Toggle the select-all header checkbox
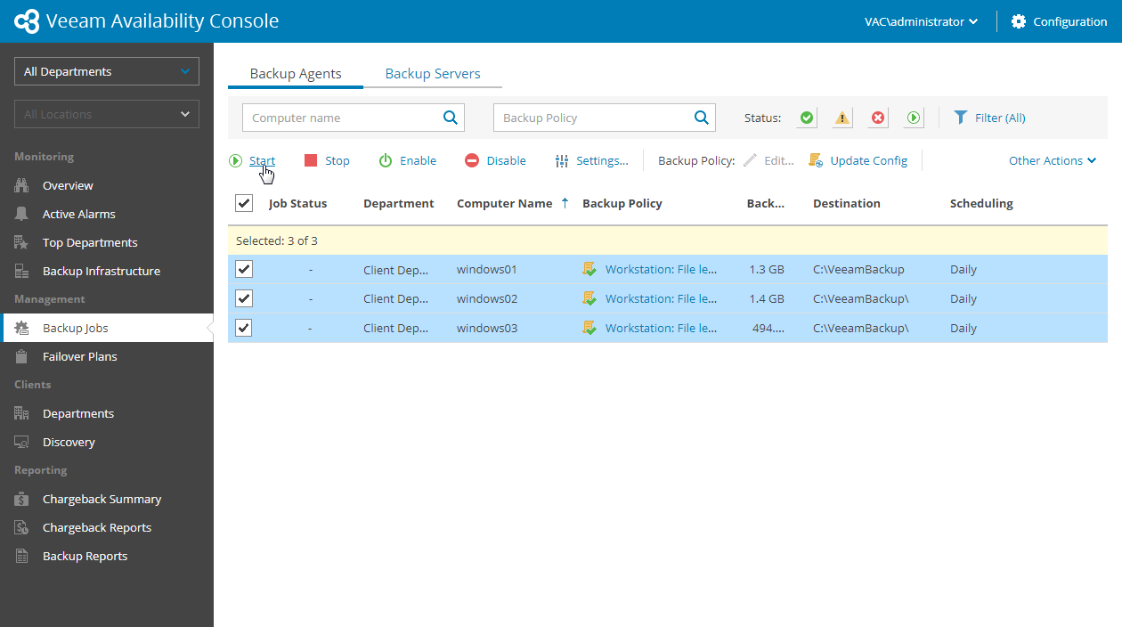 pyautogui.click(x=244, y=203)
